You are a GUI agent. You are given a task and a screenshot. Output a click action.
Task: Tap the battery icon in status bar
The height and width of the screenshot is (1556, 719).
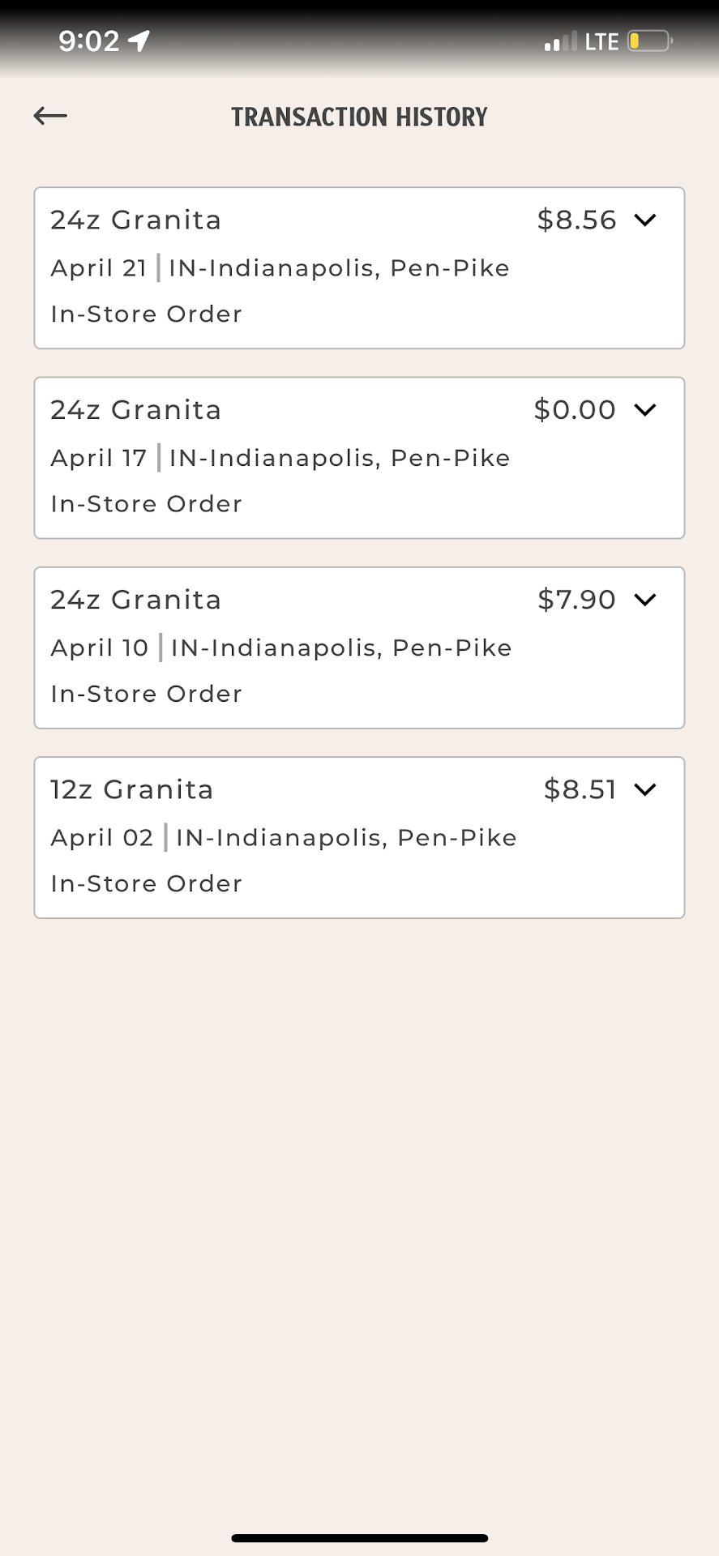649,41
